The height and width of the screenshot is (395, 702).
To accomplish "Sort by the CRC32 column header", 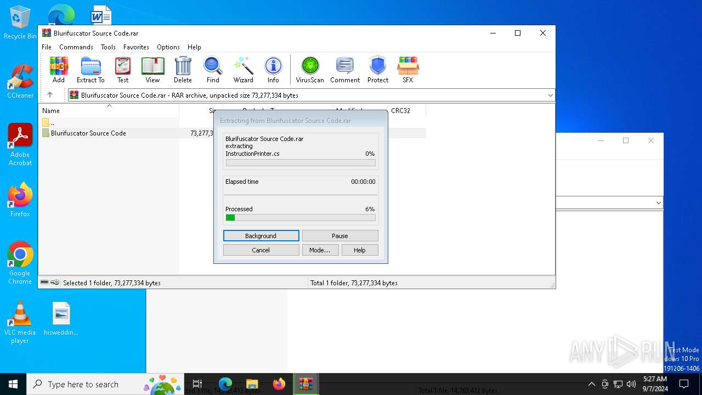I will (406, 110).
